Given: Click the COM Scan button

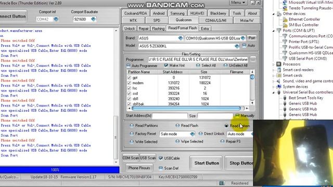Looking at the screenshot, I should (x=131, y=158).
